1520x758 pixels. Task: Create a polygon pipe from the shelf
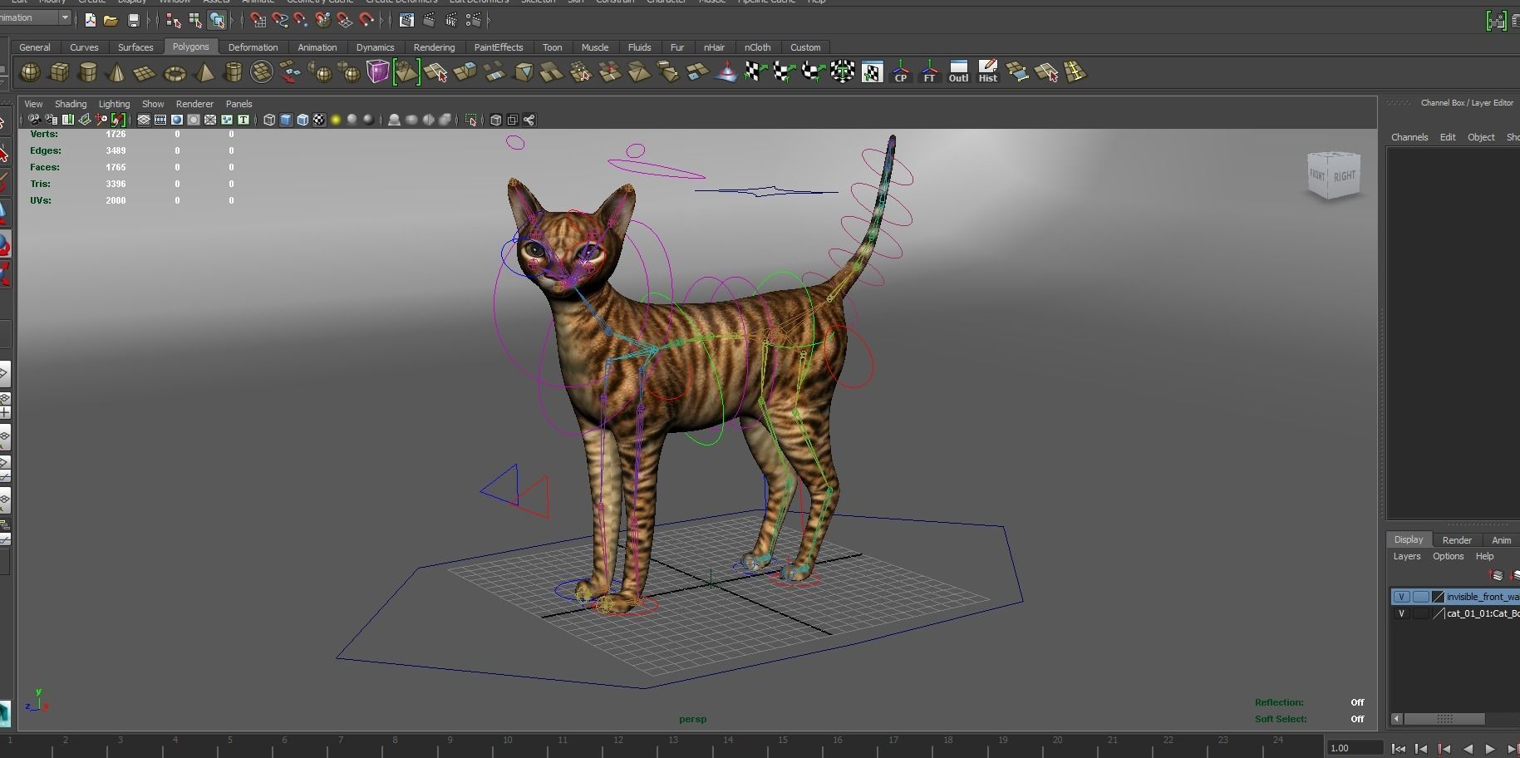[x=234, y=72]
